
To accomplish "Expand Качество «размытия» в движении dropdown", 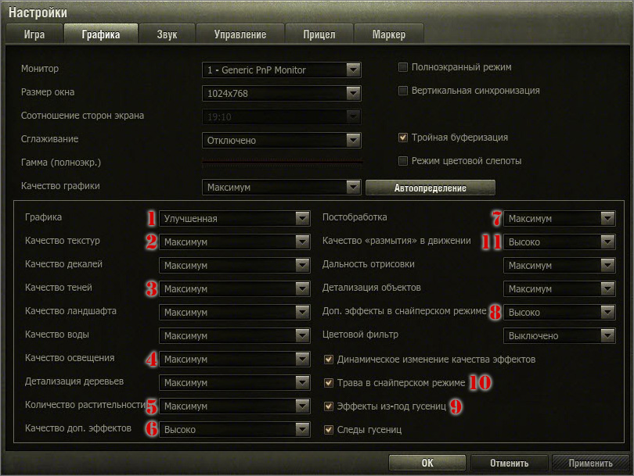I will (x=560, y=242).
